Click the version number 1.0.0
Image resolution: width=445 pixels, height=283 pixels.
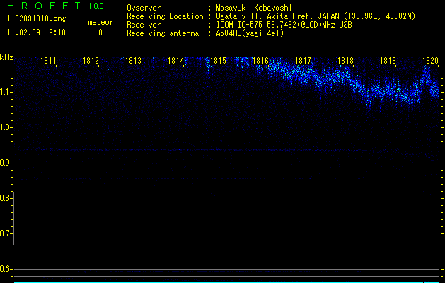(96, 6)
